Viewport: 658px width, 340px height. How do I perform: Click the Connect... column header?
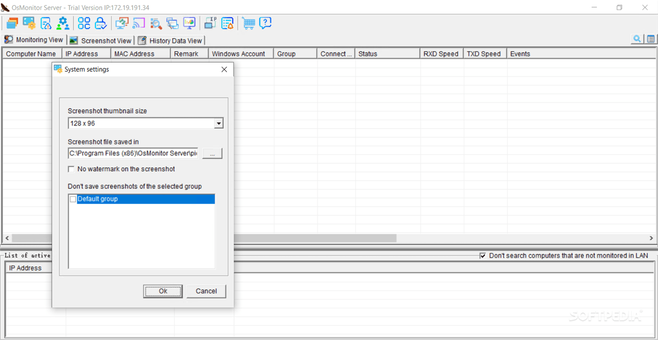click(x=336, y=54)
